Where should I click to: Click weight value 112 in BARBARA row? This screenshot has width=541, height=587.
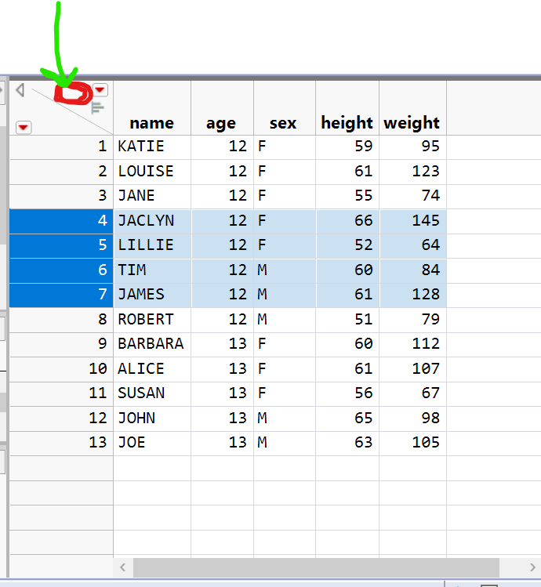click(x=426, y=344)
